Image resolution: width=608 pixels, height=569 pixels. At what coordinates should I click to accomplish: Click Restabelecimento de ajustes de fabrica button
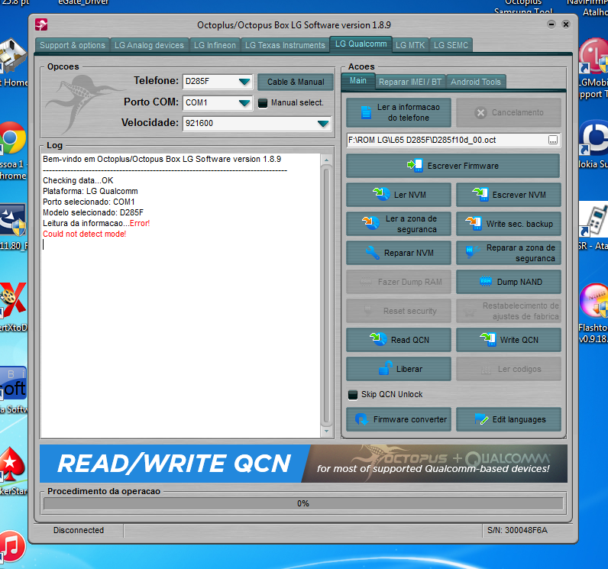(x=509, y=311)
